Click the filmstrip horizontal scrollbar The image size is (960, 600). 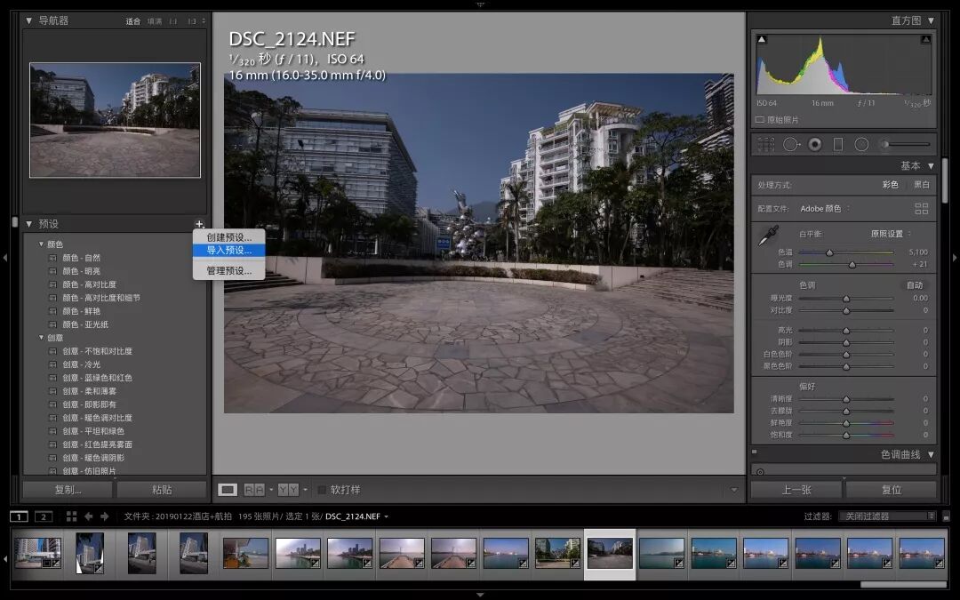pyautogui.click(x=904, y=584)
